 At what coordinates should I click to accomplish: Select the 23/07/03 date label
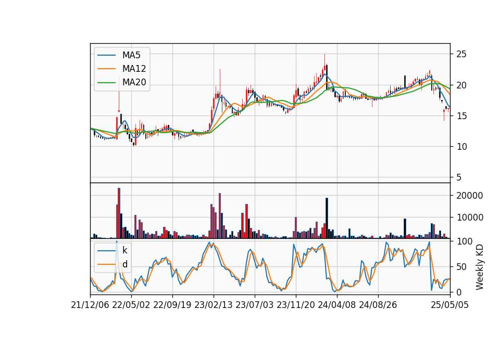255,305
